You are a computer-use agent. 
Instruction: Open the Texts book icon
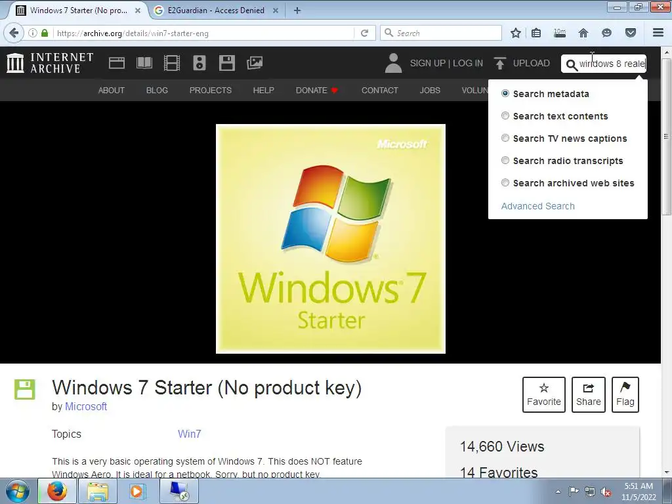144,63
